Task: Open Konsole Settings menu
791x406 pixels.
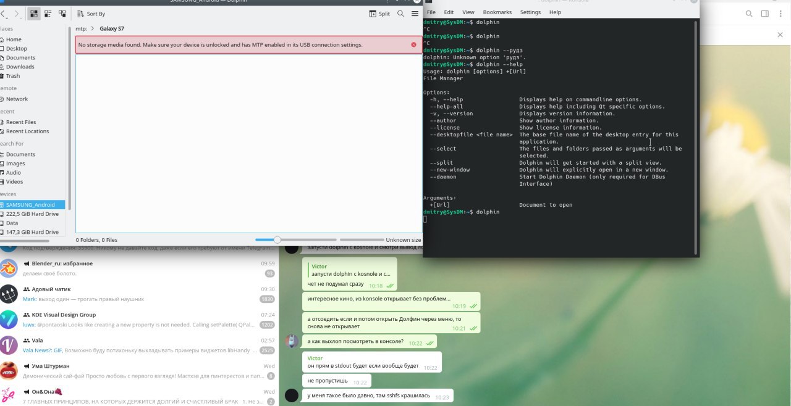Action: coord(530,12)
